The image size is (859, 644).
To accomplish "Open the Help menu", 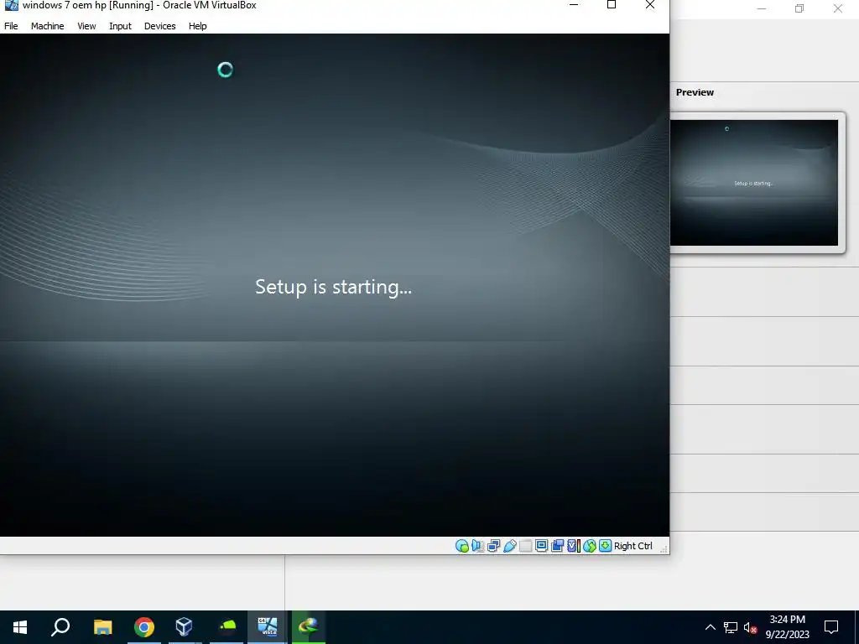I will pyautogui.click(x=198, y=26).
